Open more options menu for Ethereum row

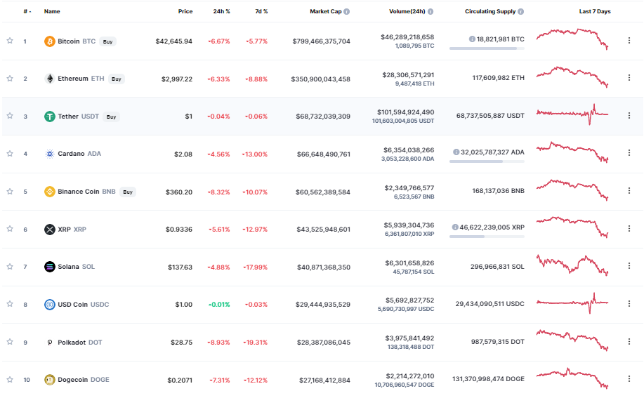point(629,77)
